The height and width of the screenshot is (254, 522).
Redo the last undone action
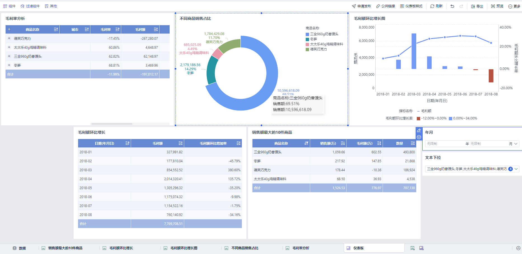[461, 6]
